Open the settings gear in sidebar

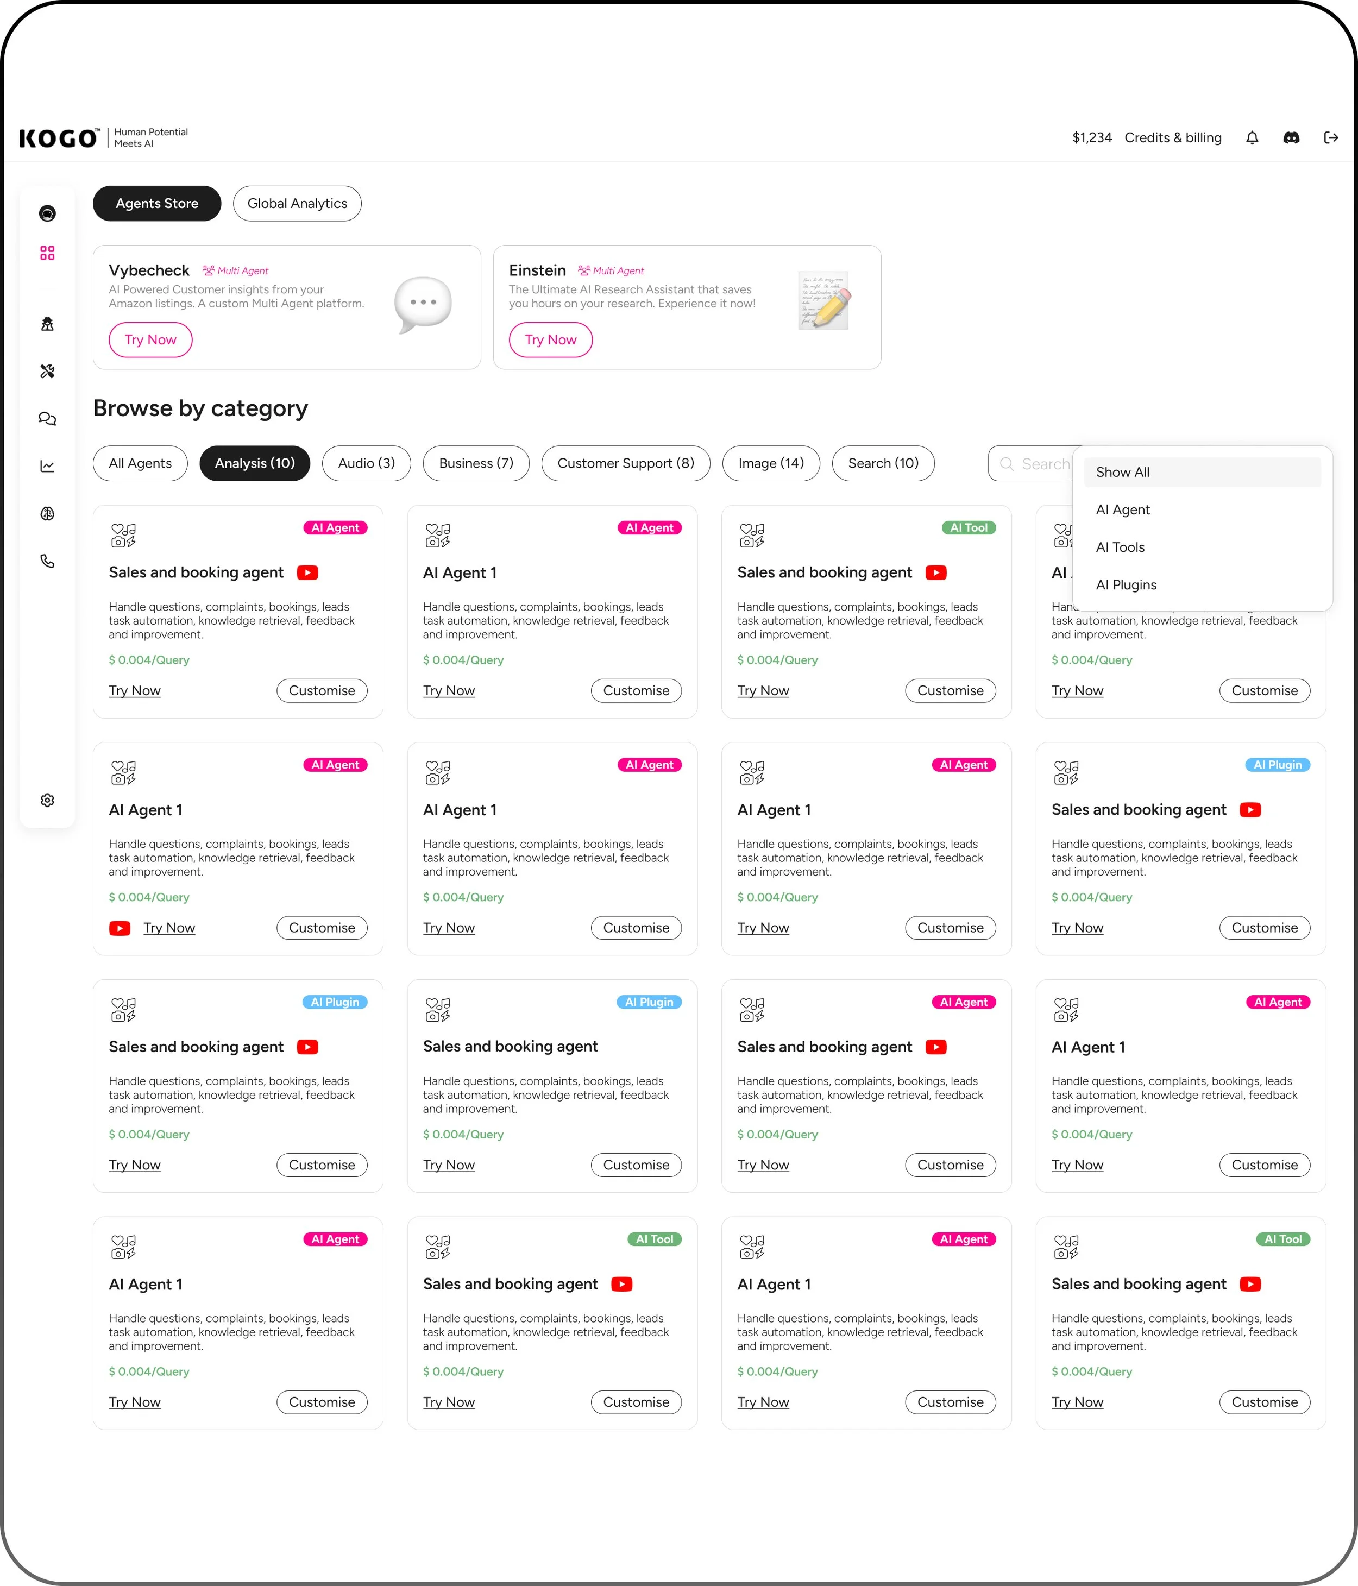coord(47,800)
